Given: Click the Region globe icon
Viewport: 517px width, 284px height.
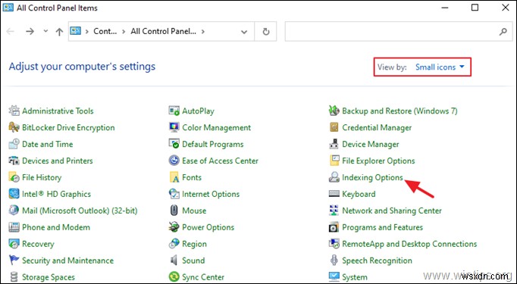Looking at the screenshot, I should click(174, 244).
